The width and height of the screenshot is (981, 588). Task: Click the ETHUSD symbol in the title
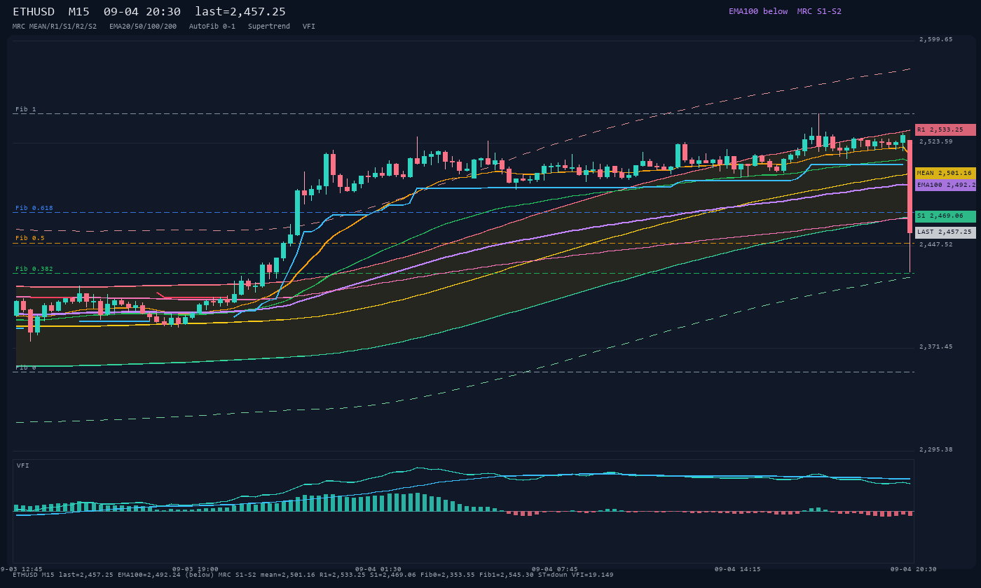tap(34, 12)
